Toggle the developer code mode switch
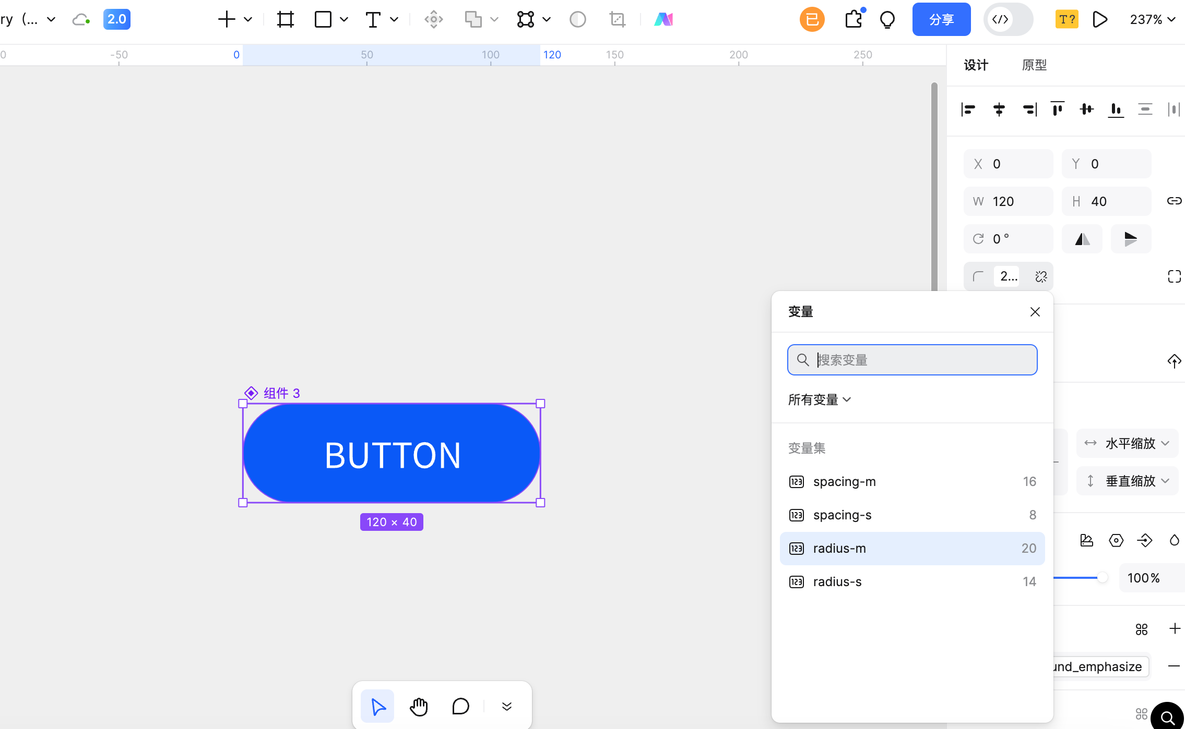The image size is (1185, 729). tap(1008, 19)
